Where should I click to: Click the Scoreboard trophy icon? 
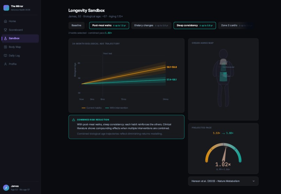coord(6,30)
